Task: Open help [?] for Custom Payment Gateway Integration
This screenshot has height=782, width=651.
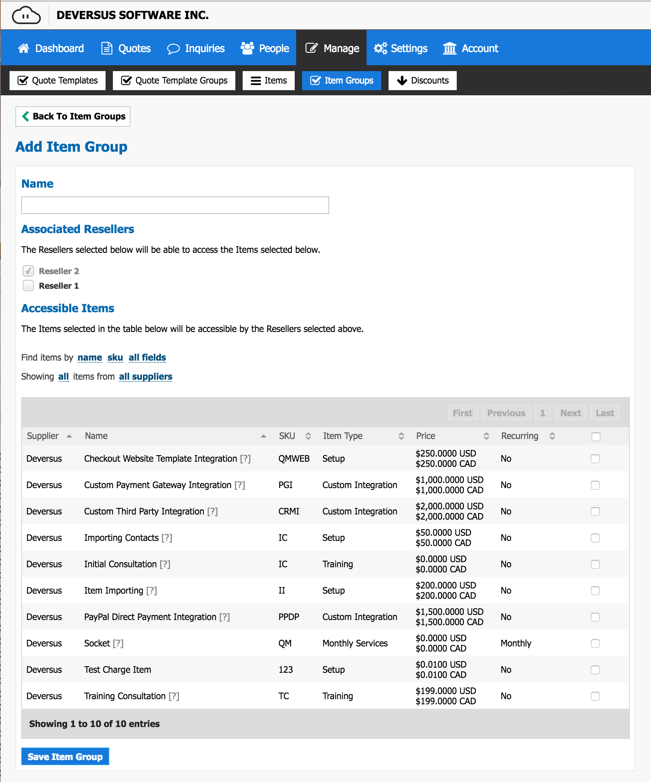Action: pos(239,485)
